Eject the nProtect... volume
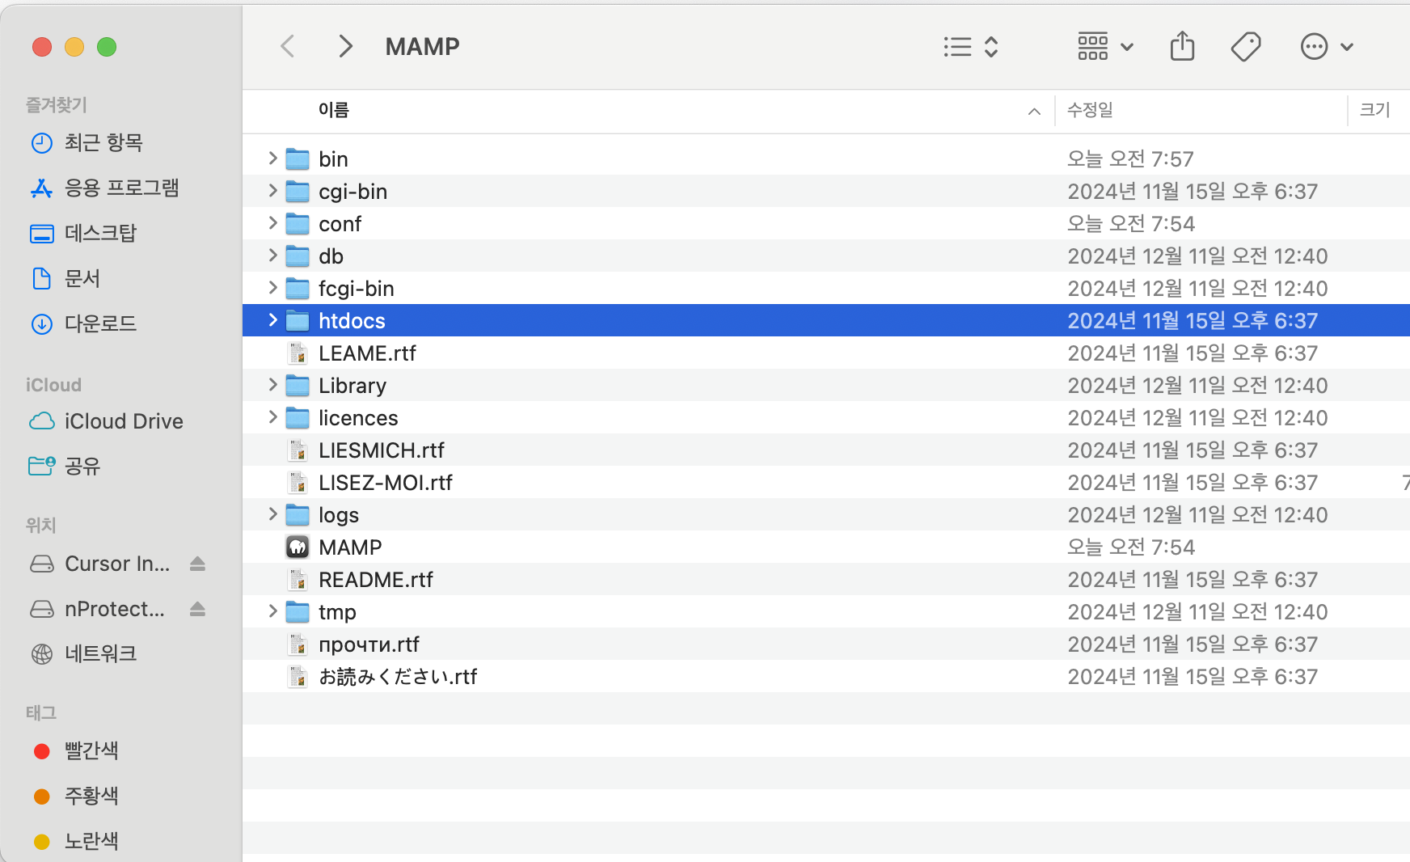This screenshot has height=862, width=1410. coord(197,609)
